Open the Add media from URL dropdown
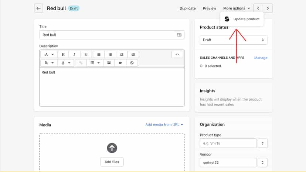306x172 pixels. pyautogui.click(x=164, y=125)
